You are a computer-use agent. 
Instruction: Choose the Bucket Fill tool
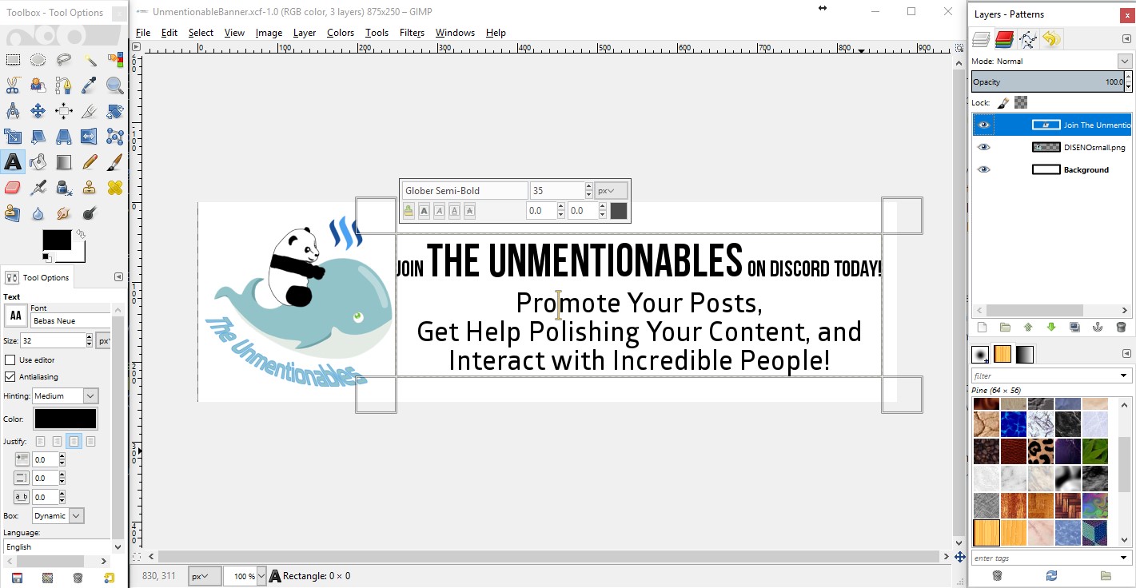tap(38, 162)
